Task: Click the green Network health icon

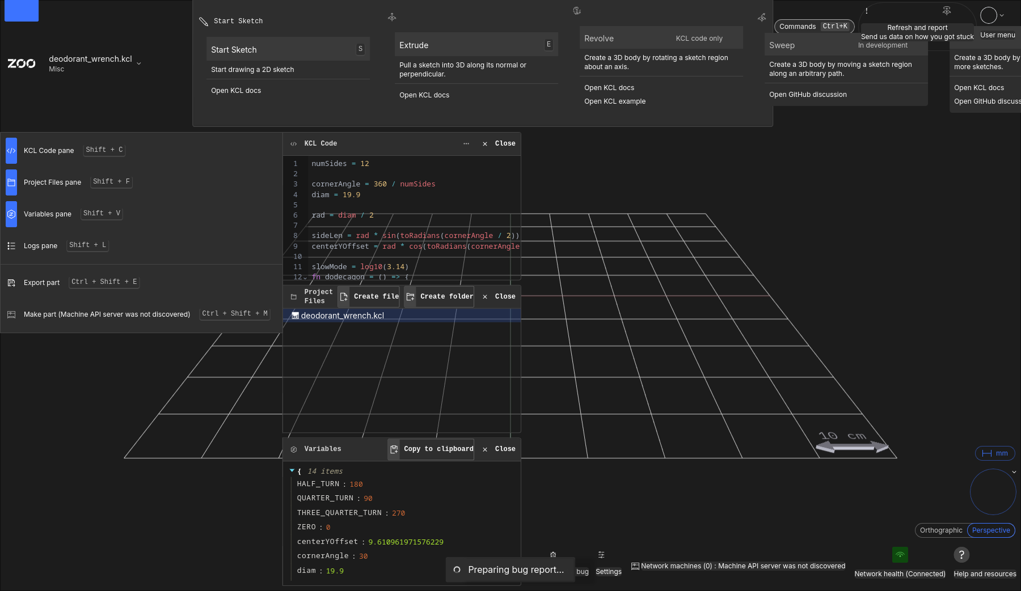Action: (x=900, y=555)
